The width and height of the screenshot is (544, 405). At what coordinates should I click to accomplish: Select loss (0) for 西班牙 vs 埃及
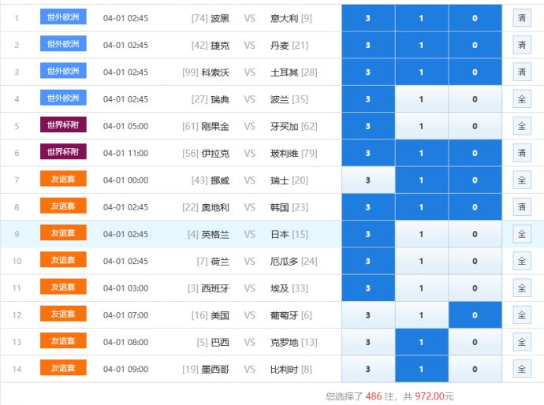(475, 288)
